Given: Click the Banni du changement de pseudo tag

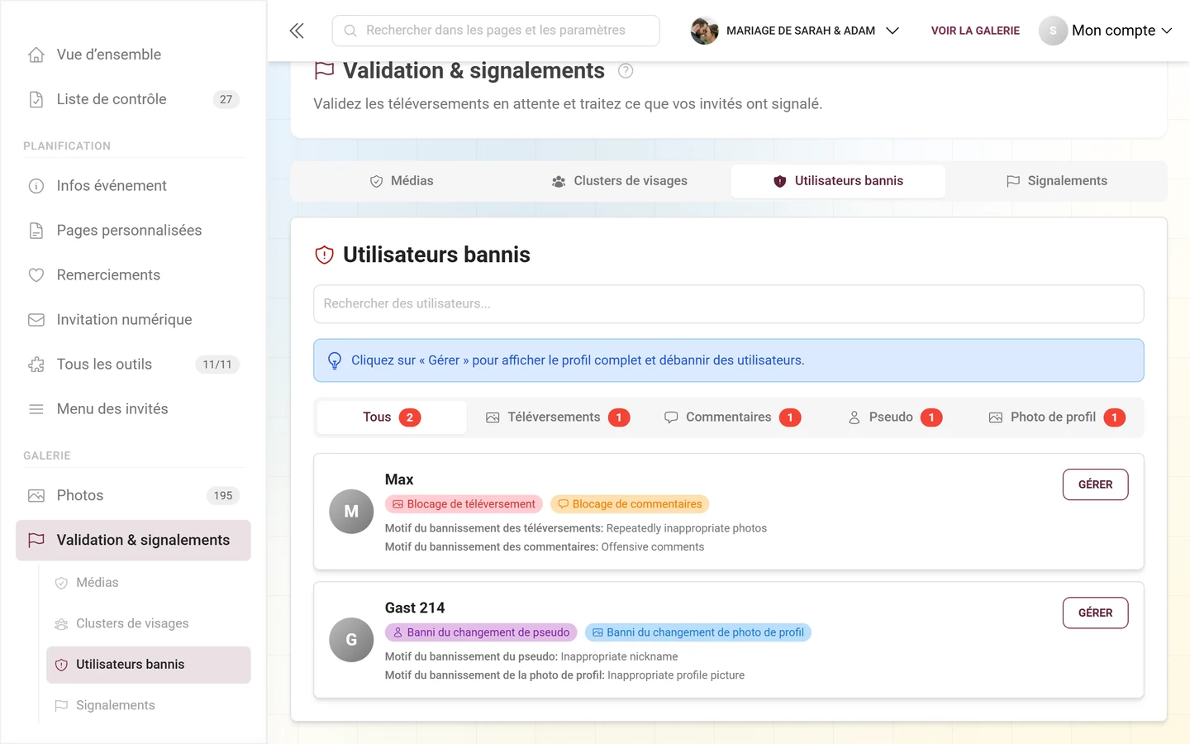Looking at the screenshot, I should [x=481, y=632].
